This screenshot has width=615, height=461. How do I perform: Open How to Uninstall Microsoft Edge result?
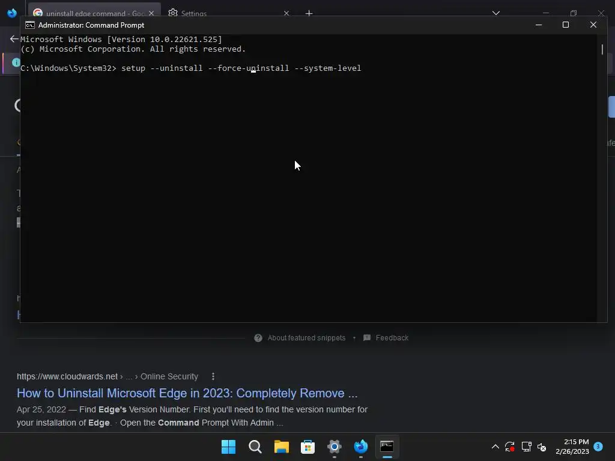[x=187, y=393]
